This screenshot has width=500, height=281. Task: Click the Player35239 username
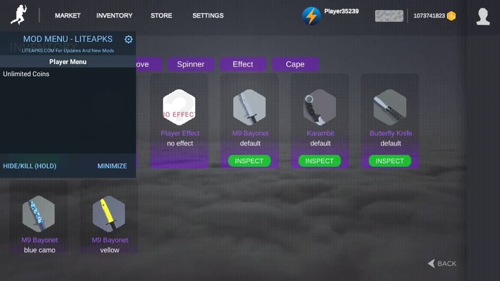point(341,11)
